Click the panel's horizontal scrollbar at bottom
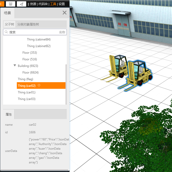172x172 pixels. click(34, 170)
